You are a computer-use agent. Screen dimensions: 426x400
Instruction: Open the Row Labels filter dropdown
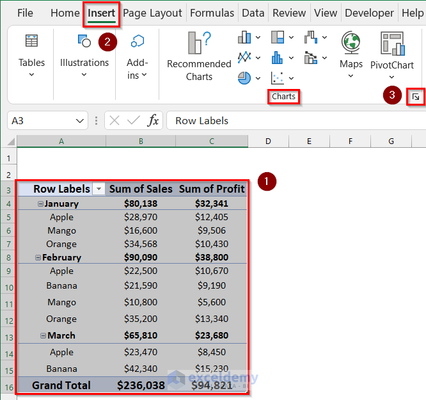point(99,189)
